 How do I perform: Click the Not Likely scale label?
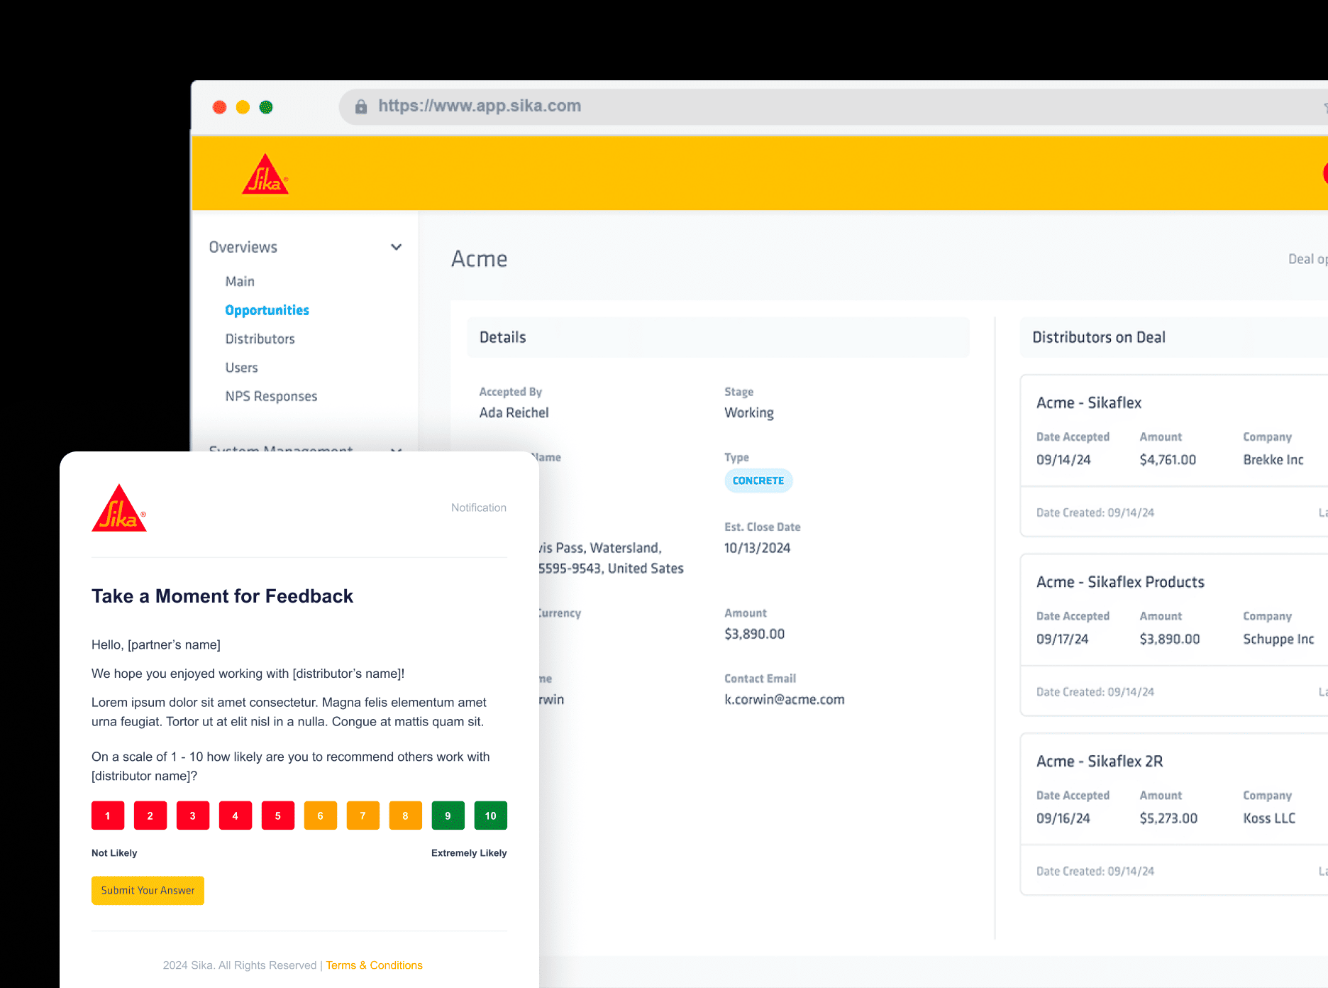(x=114, y=852)
